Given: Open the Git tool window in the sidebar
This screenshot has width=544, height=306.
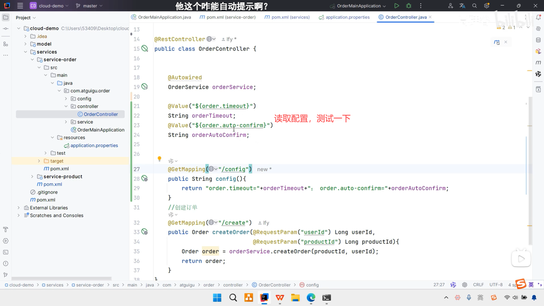Looking at the screenshot, I should [x=5, y=275].
